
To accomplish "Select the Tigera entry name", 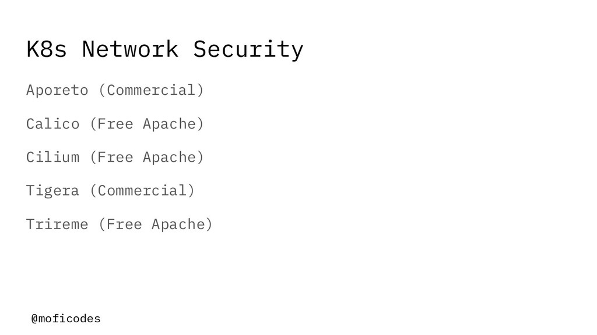I will point(52,191).
